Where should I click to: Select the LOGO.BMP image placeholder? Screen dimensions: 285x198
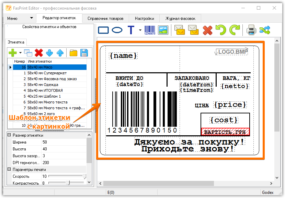[231, 52]
